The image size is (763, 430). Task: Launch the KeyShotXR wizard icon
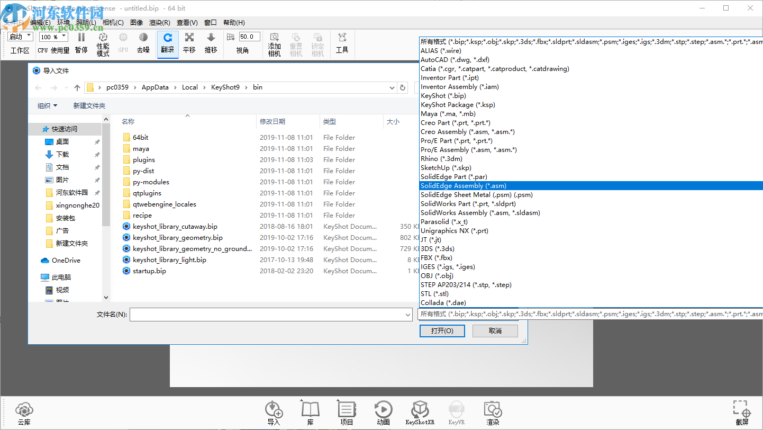click(x=419, y=411)
